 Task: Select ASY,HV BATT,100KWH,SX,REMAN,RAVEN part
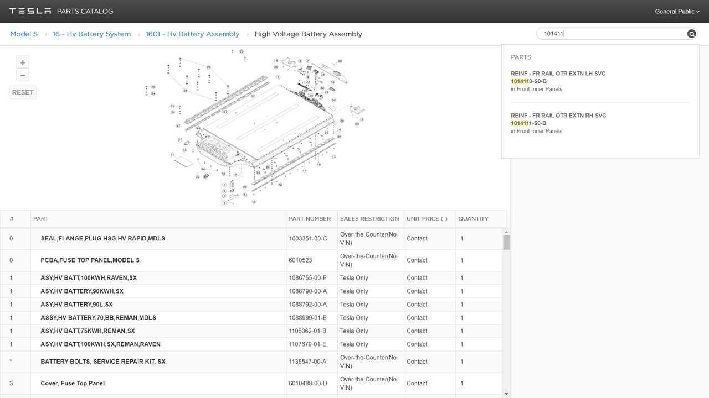click(100, 344)
